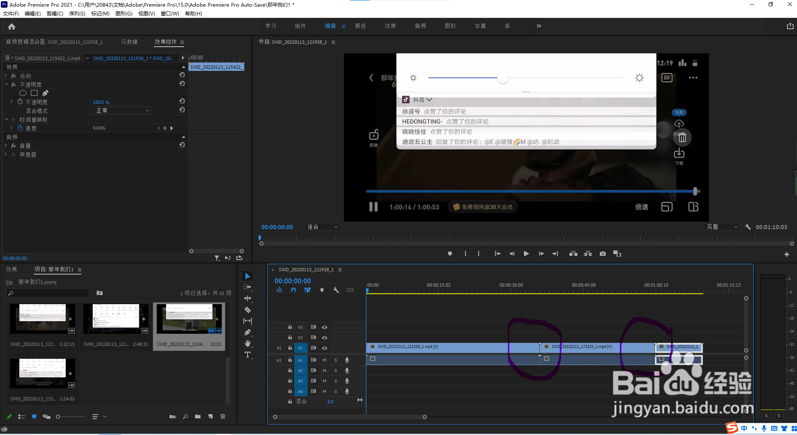The image size is (797, 435).
Task: Toggle lock for track V3
Action: click(290, 327)
